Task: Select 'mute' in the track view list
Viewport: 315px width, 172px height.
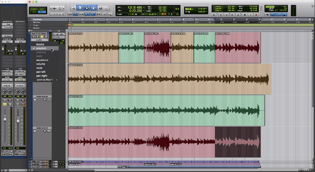Action: click(39, 68)
